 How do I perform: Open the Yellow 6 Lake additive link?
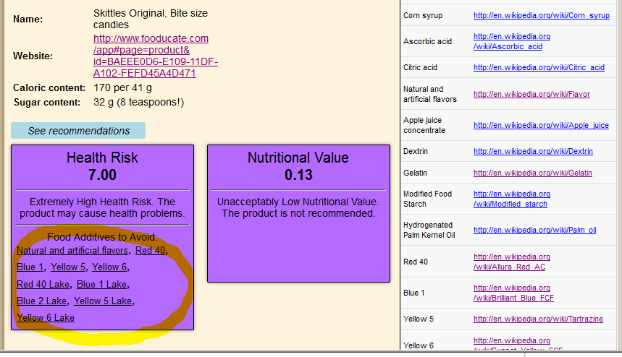click(46, 318)
